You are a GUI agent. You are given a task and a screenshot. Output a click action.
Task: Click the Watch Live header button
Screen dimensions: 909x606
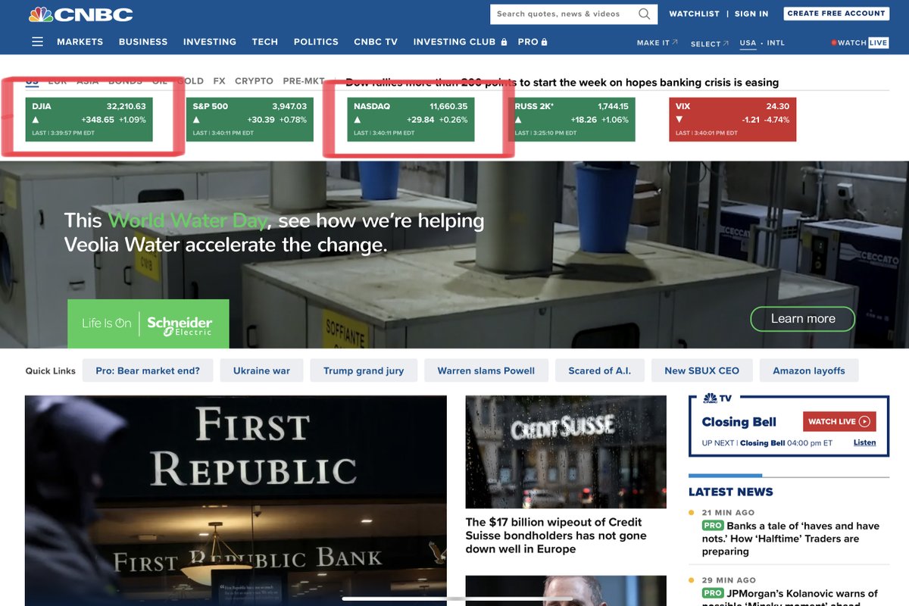pos(860,43)
